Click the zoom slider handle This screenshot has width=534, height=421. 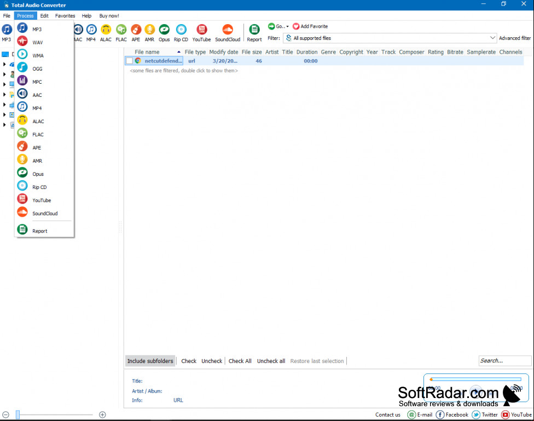18,414
